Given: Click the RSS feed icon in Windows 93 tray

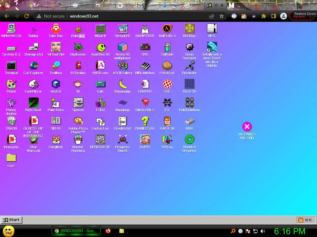Looking at the screenshot, I should click(x=301, y=220).
